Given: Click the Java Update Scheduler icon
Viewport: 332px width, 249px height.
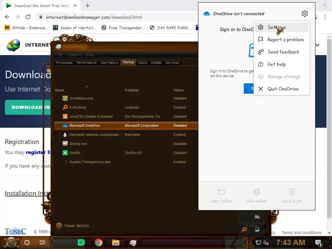Looking at the screenshot, I should pyautogui.click(x=65, y=116).
